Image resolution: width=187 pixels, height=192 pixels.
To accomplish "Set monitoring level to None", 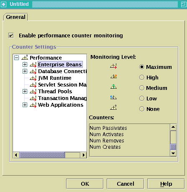I will (x=142, y=109).
